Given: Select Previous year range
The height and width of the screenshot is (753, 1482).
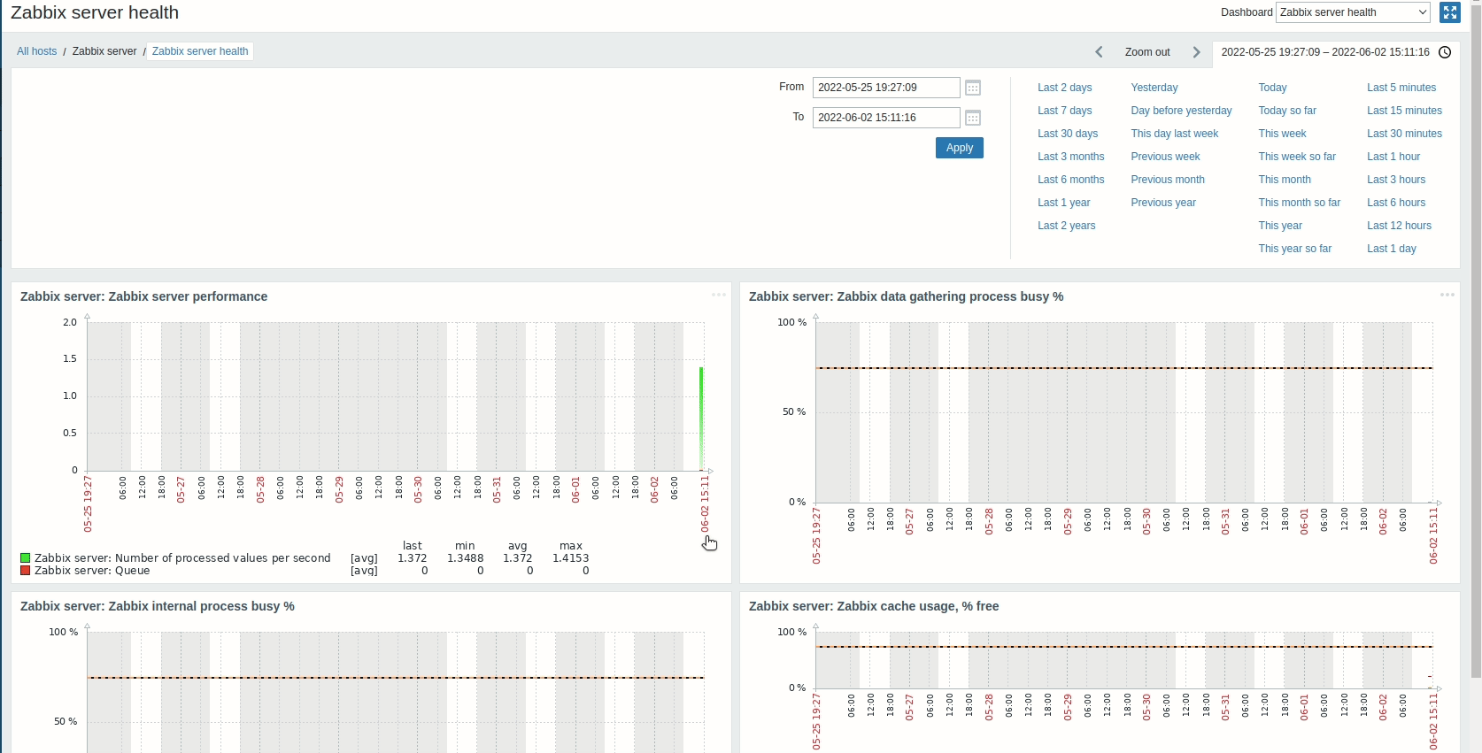Looking at the screenshot, I should tap(1163, 203).
